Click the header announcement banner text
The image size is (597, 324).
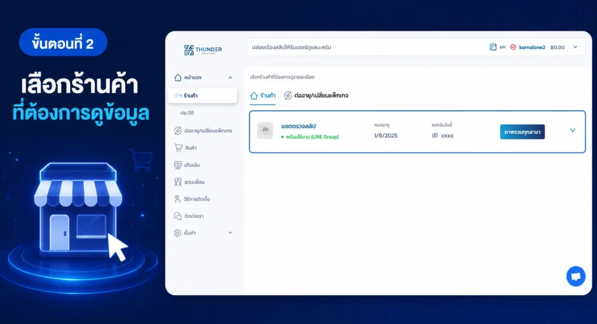pyautogui.click(x=292, y=47)
